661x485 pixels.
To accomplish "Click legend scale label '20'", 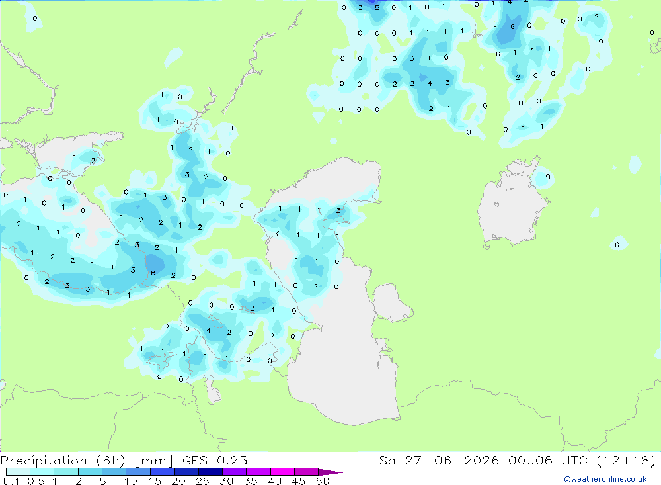I will coord(178,481).
